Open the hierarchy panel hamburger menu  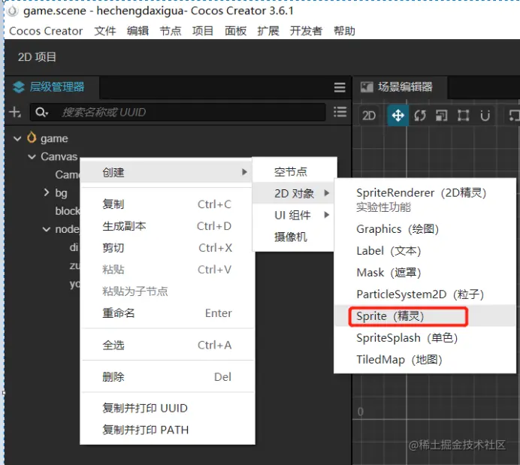340,87
